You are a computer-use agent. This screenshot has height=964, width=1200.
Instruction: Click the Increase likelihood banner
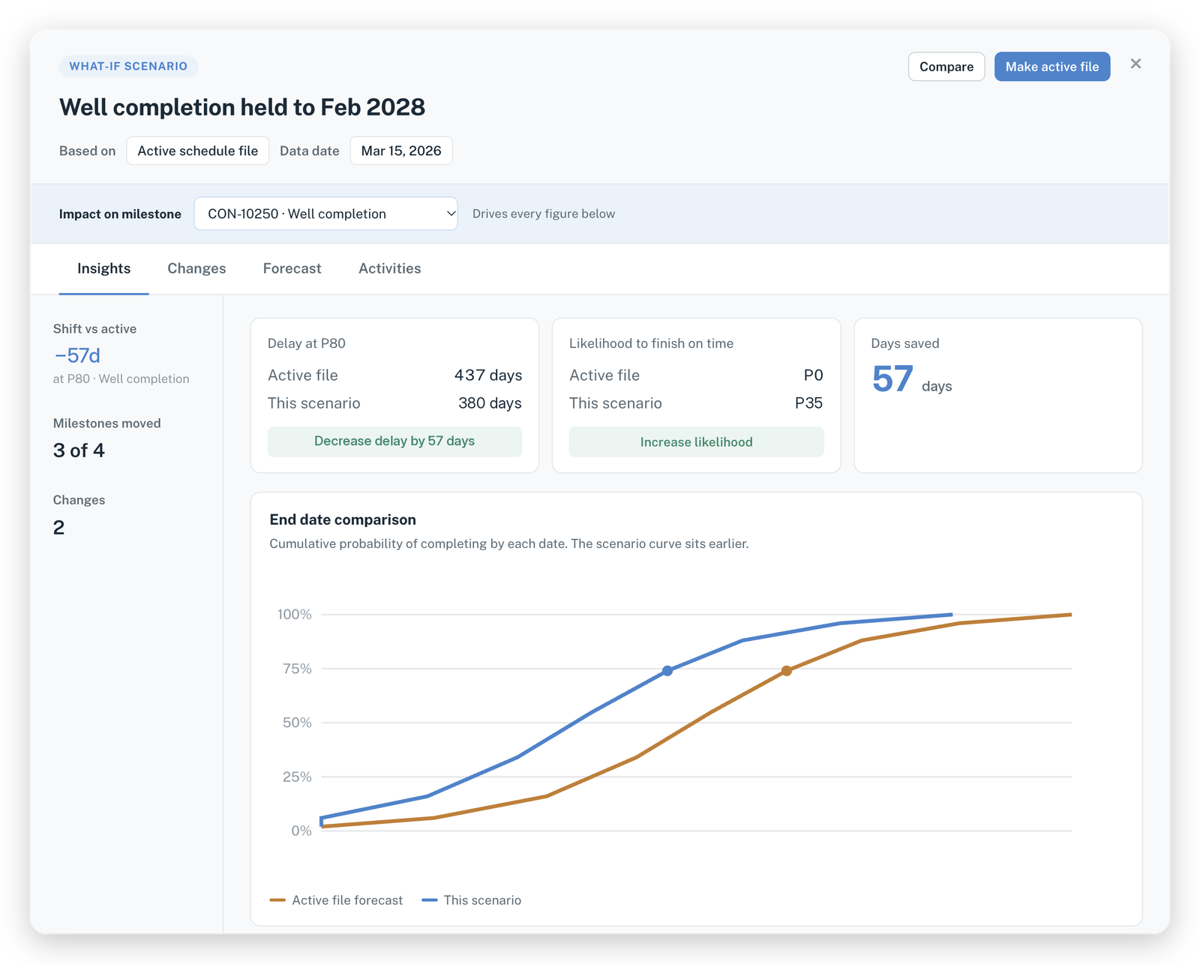(x=696, y=442)
